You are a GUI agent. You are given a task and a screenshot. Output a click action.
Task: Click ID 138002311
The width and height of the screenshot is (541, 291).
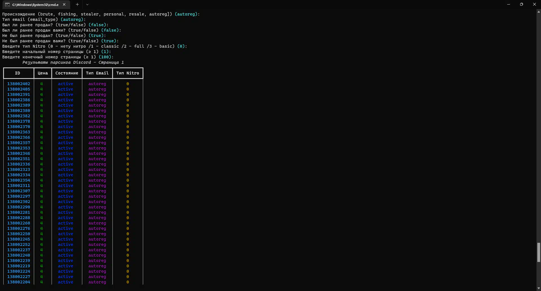click(x=19, y=186)
